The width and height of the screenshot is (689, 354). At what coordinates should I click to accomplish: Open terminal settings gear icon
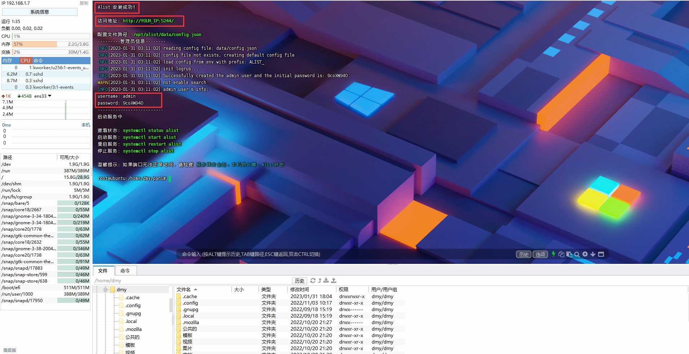coord(585,254)
